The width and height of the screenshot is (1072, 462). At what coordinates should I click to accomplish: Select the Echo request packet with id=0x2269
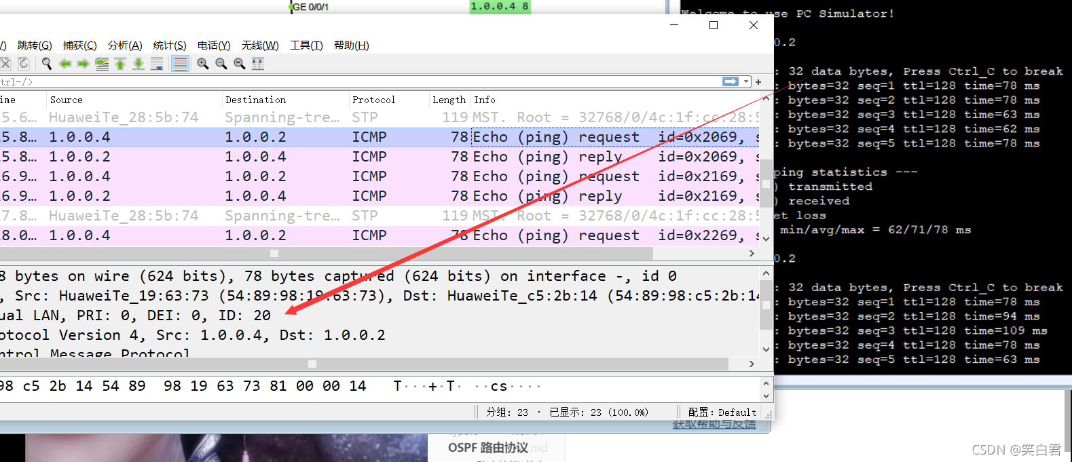380,235
